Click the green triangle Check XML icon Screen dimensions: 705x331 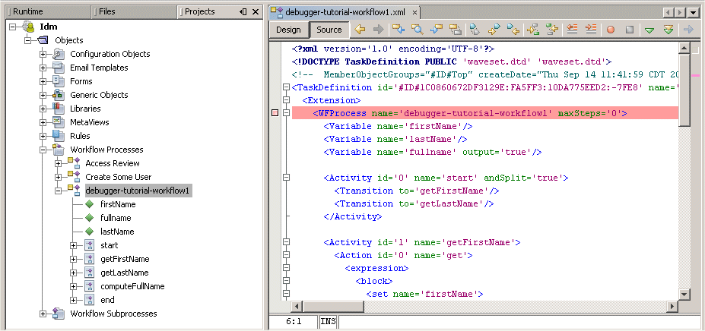coord(649,30)
